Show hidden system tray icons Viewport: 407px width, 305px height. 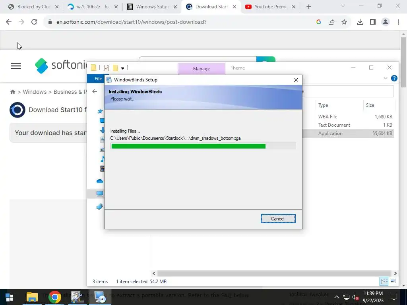[336, 297]
